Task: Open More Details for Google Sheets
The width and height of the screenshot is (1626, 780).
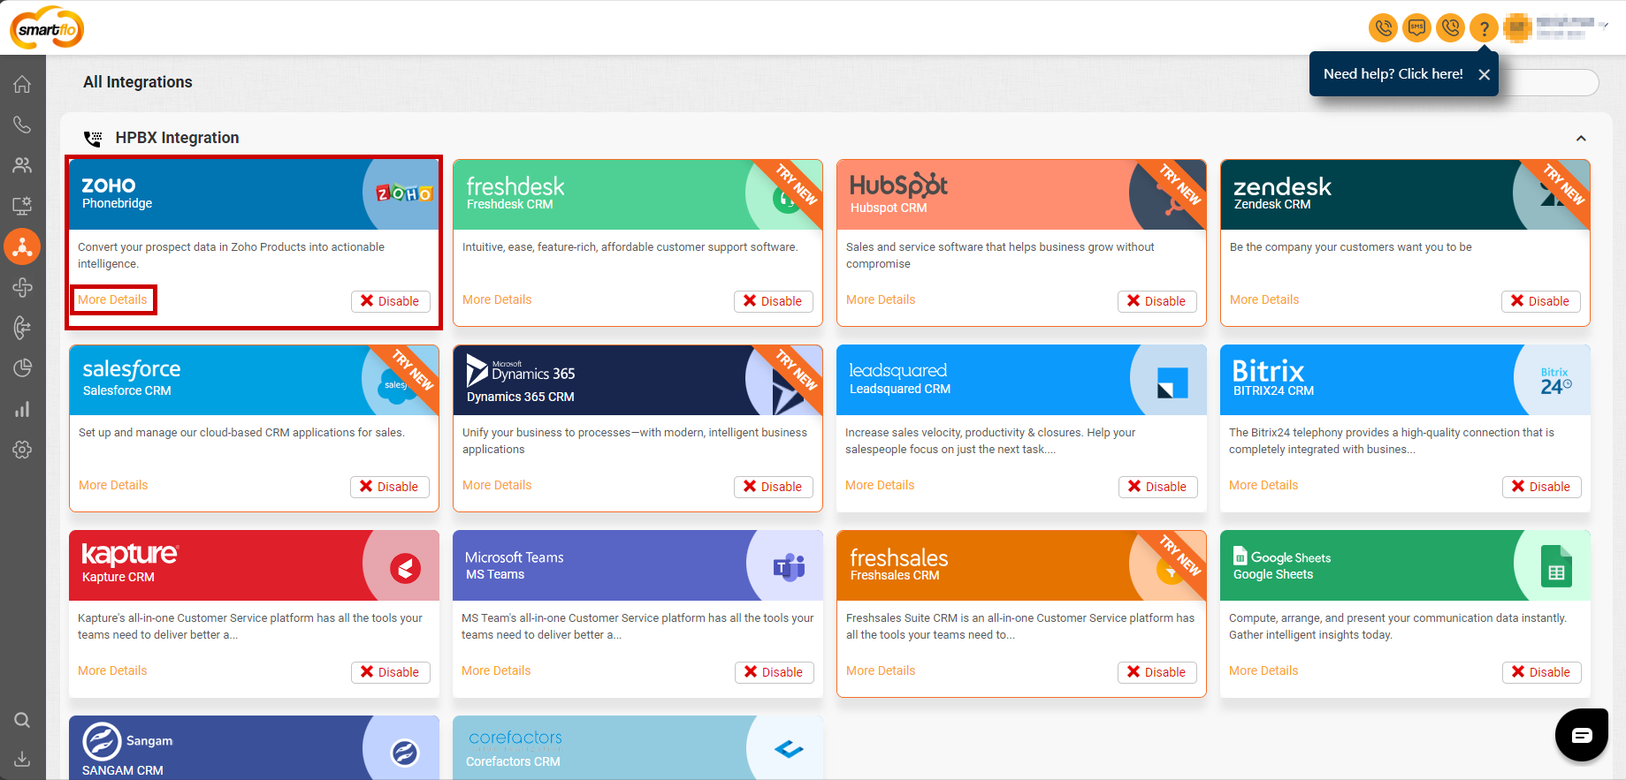Action: [x=1263, y=670]
